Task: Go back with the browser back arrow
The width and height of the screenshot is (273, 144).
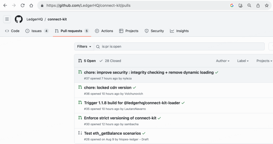Action: (x=5, y=5)
